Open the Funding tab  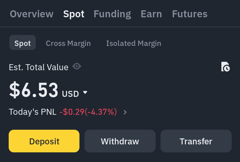point(112,14)
